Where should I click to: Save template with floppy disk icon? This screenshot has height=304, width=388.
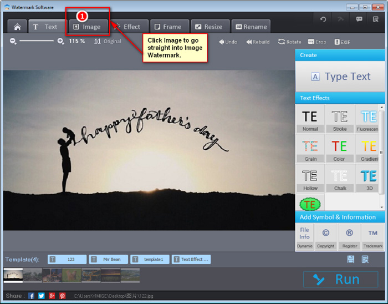click(x=351, y=259)
